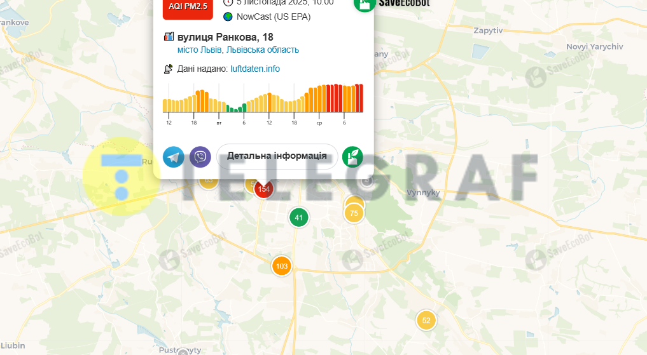The image size is (647, 355).
Task: Select the red 154 air quality marker
Action: [x=263, y=189]
